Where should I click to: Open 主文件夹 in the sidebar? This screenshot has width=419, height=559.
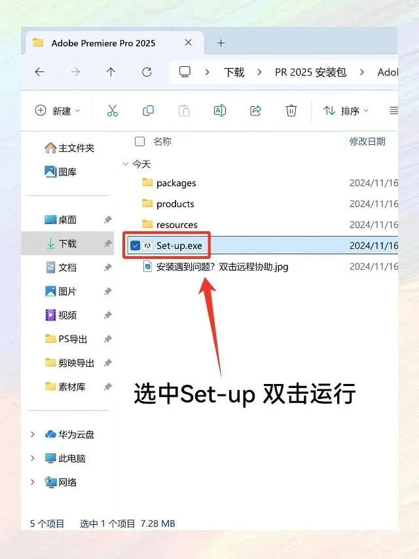click(x=69, y=148)
